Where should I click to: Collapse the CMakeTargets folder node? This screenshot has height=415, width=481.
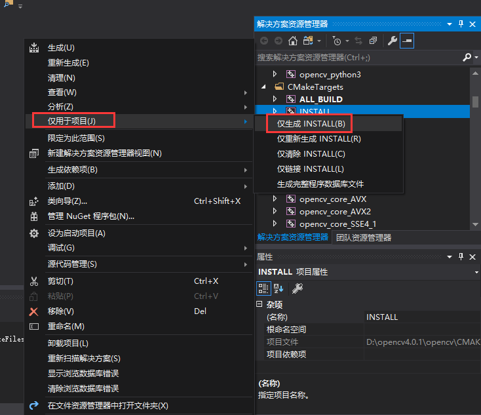click(264, 87)
